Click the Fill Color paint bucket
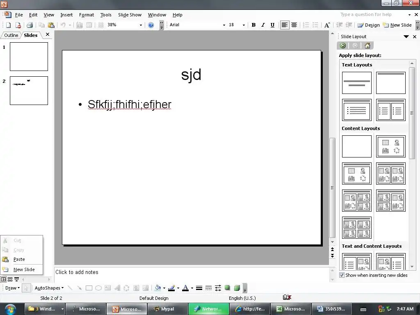Image resolution: width=420 pixels, height=315 pixels. pos(158,288)
